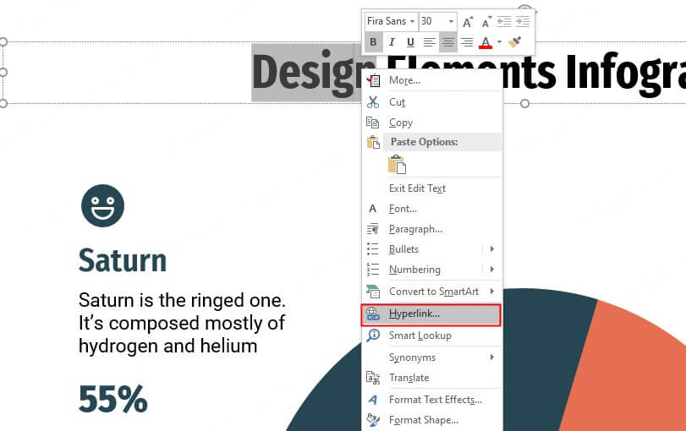Apply red font color button
This screenshot has height=431, width=686.
tap(486, 42)
